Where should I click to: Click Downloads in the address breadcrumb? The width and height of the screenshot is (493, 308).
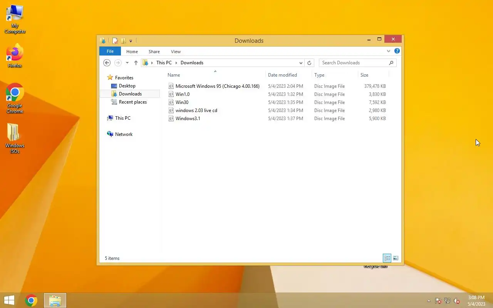click(x=192, y=63)
